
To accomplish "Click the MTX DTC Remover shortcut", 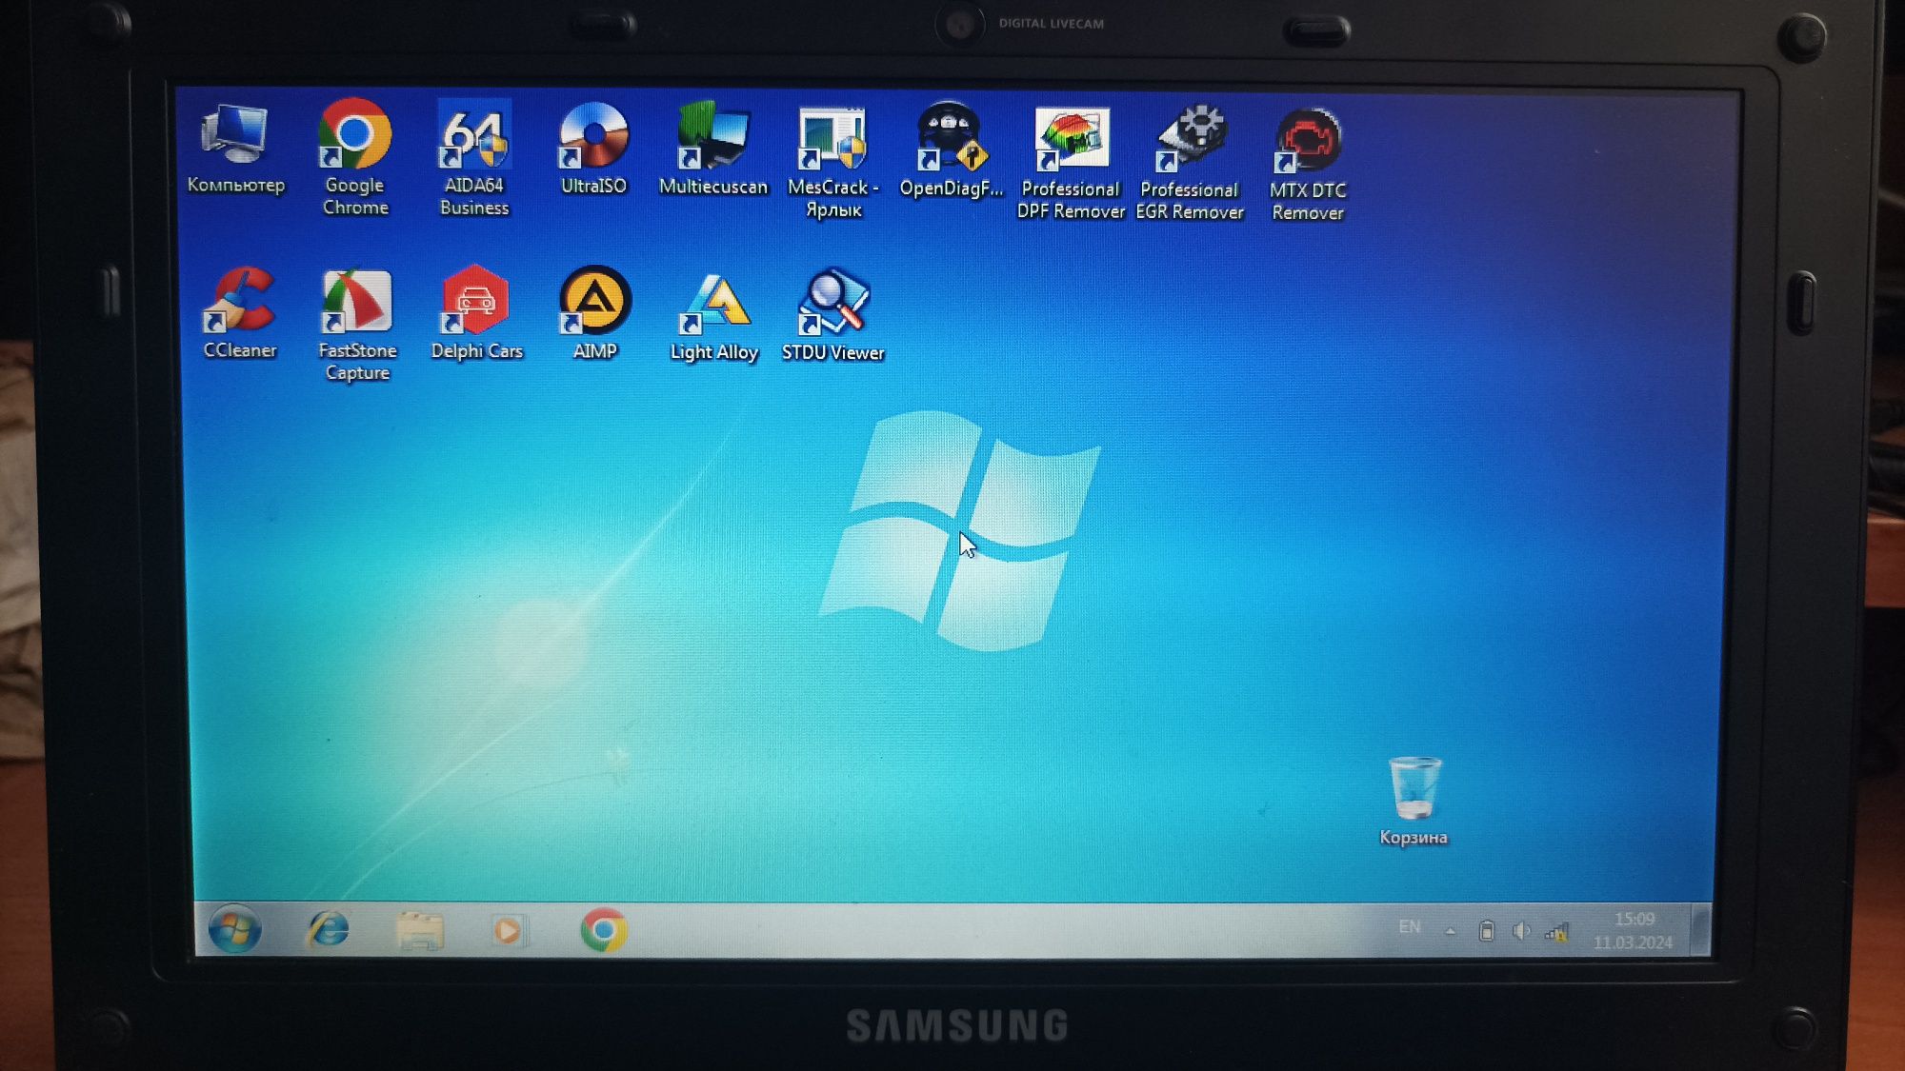I will tap(1308, 164).
